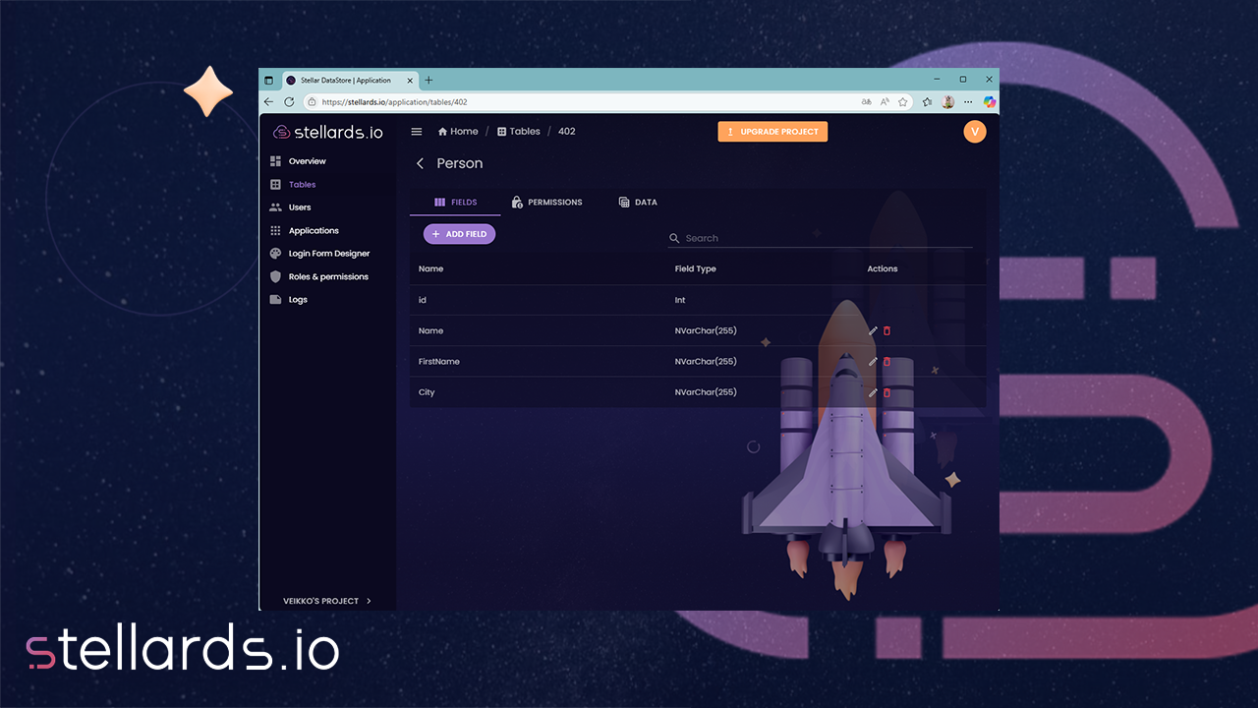
Task: Click the browser refresh icon
Action: 289,102
